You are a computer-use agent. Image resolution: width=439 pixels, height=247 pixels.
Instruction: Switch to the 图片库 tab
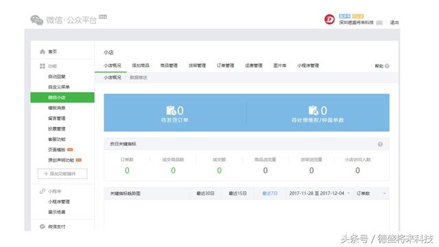(280, 66)
